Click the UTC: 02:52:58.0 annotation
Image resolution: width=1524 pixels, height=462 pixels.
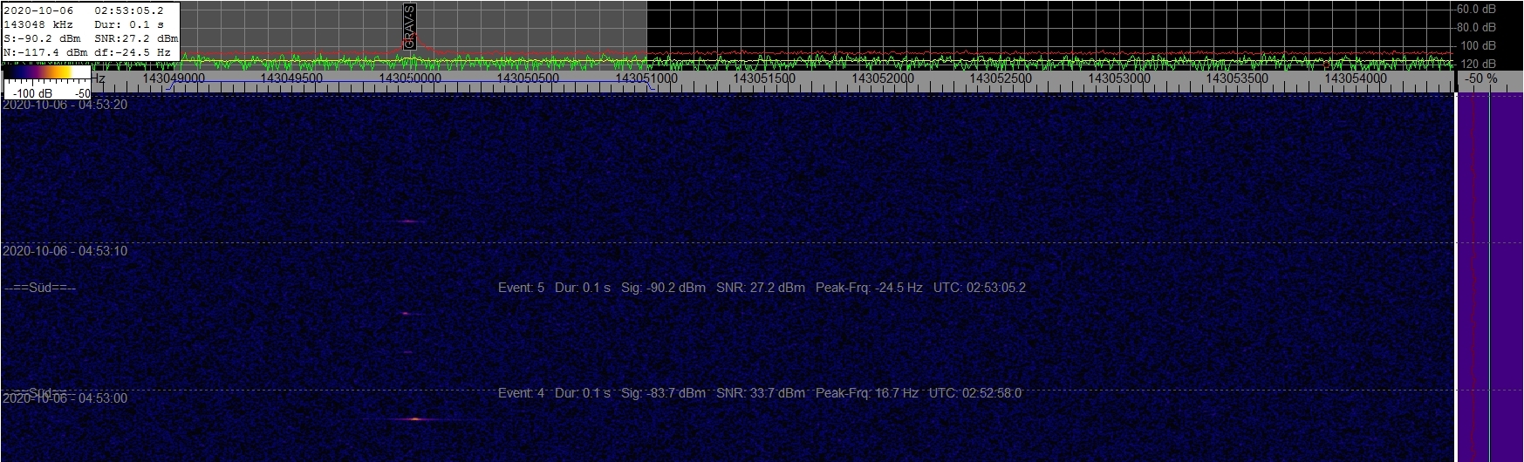point(975,393)
